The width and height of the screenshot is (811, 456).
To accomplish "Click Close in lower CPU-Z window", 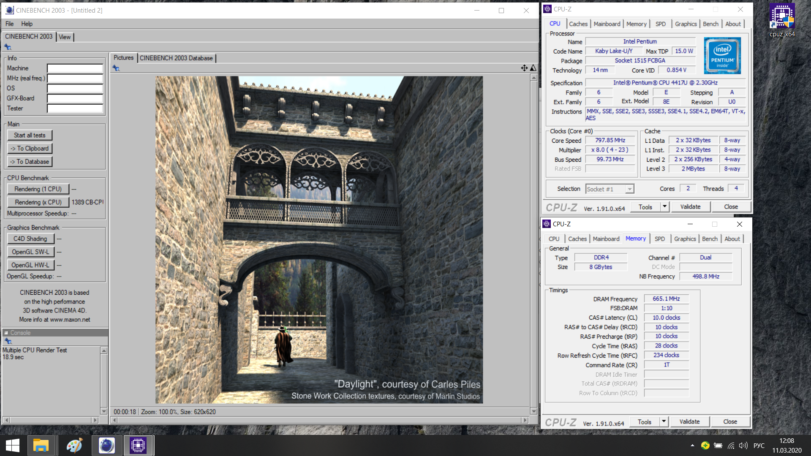I will (x=730, y=421).
